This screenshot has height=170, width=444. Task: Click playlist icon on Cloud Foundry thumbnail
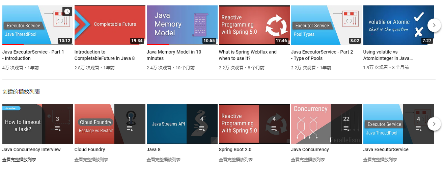(130, 128)
